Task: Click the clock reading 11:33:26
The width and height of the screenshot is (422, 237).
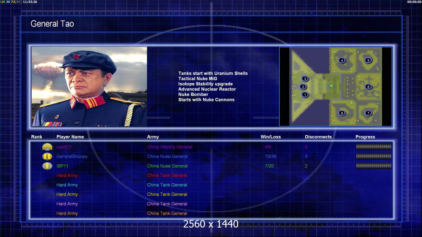Action: tap(30, 2)
